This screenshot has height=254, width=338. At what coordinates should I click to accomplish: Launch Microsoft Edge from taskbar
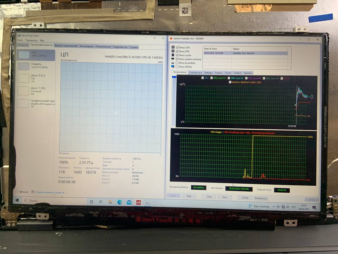pos(120,202)
